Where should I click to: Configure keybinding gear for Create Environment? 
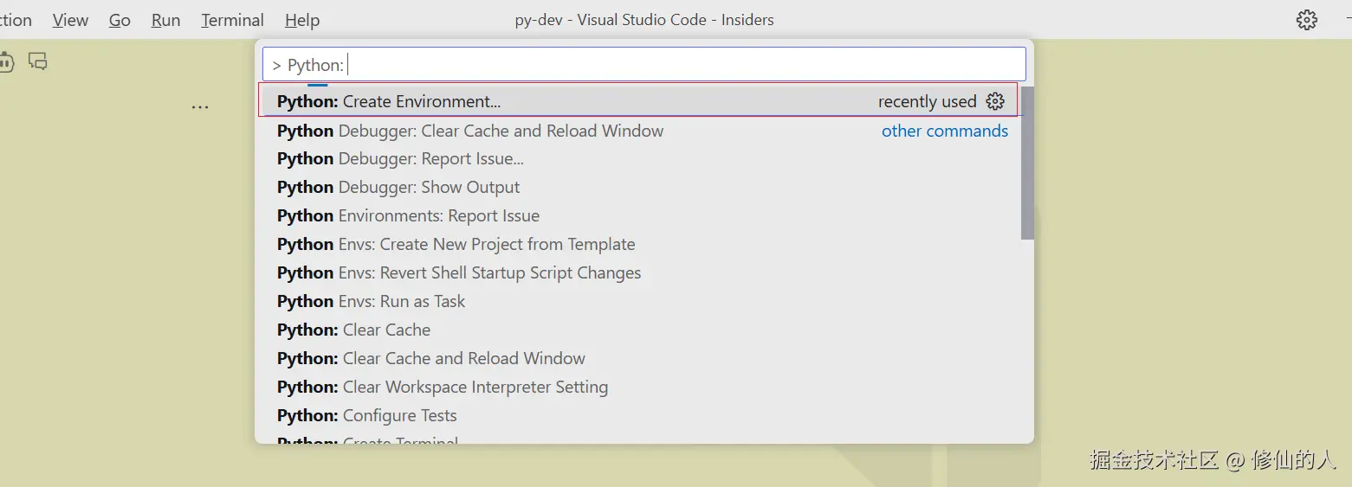point(995,101)
